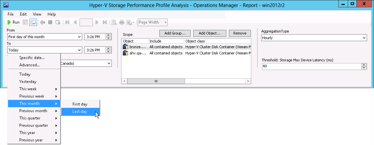
Task: Choose Last day in the submenu
Action: (80, 111)
